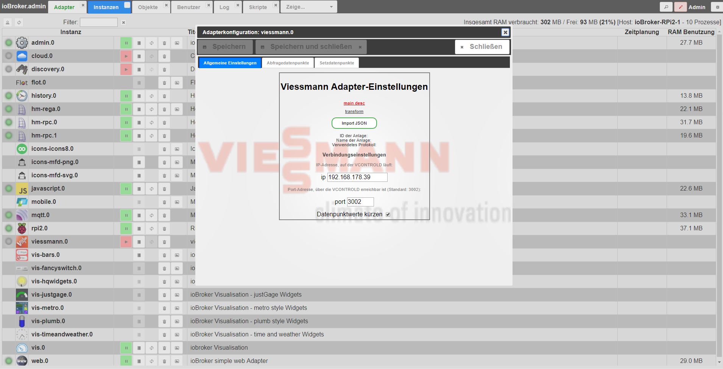Reload the javascript.0 instance
The width and height of the screenshot is (723, 369).
point(151,189)
